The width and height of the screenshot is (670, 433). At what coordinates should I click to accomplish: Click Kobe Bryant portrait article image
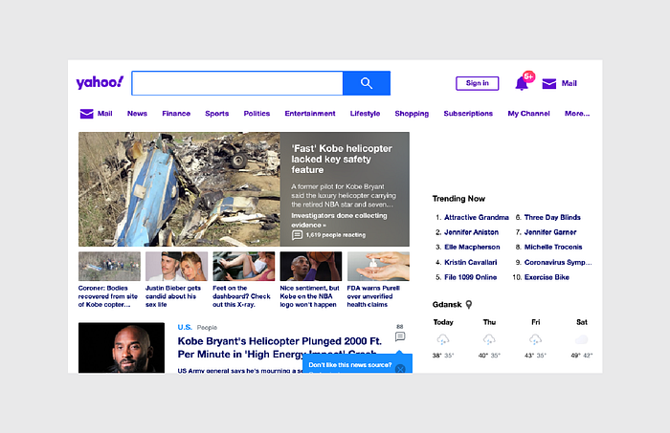point(122,348)
